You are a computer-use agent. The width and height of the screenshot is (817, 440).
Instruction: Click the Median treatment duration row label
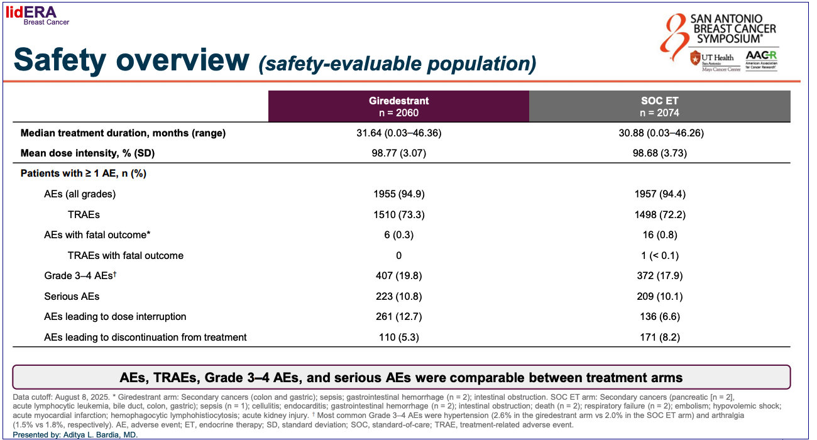click(x=123, y=133)
